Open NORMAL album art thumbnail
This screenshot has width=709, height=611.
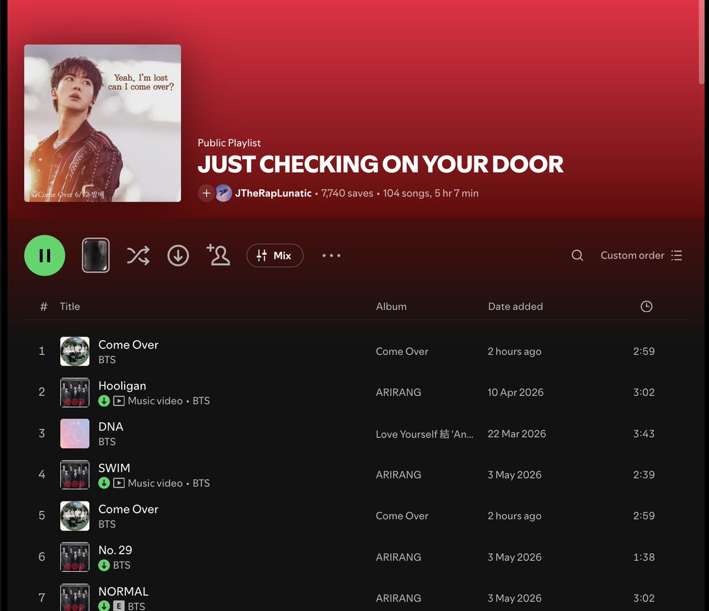tap(75, 597)
